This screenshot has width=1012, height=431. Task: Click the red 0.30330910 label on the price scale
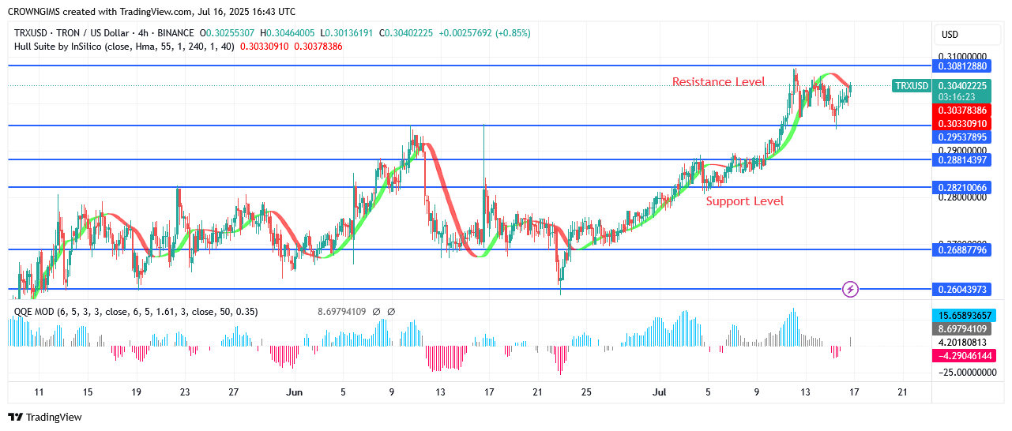tap(961, 124)
